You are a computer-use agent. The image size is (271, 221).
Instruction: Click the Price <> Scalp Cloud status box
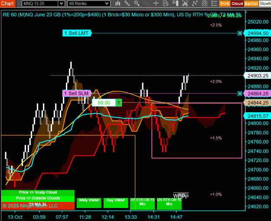[x=38, y=192]
